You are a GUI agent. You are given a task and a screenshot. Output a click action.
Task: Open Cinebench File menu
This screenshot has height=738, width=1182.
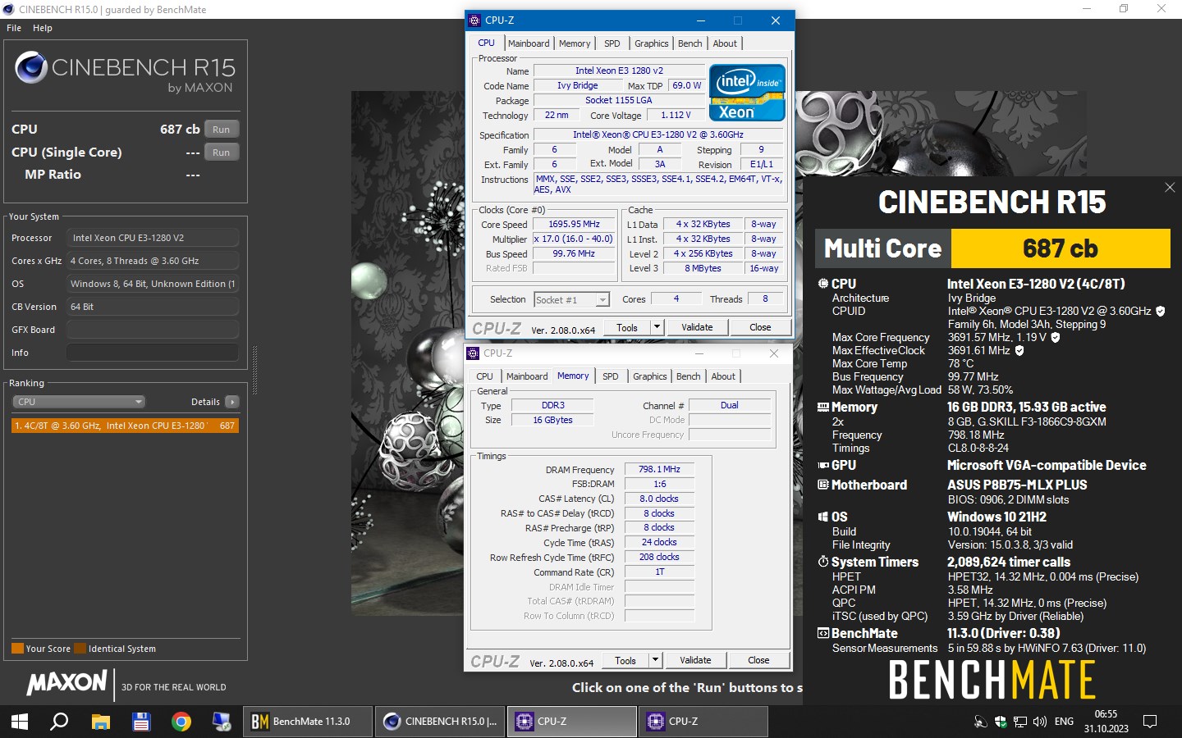point(14,28)
